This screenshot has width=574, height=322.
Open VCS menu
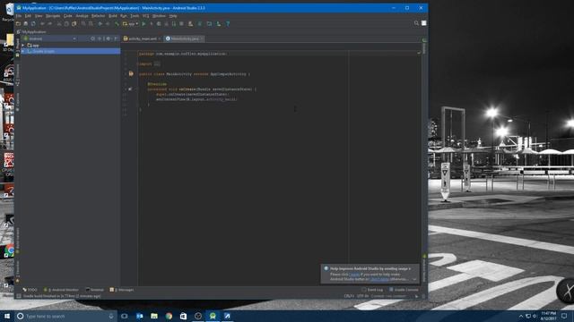point(145,16)
